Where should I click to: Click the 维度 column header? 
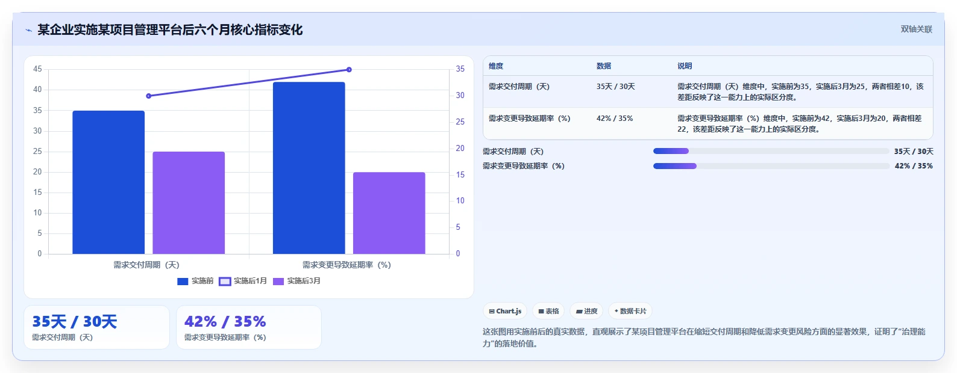pyautogui.click(x=496, y=66)
